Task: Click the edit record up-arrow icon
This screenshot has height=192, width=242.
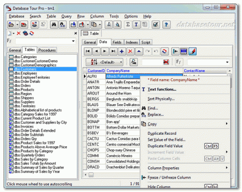Action: pyautogui.click(x=139, y=51)
